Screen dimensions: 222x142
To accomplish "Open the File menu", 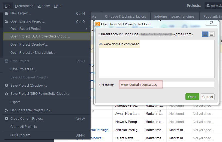I will (x=8, y=6).
